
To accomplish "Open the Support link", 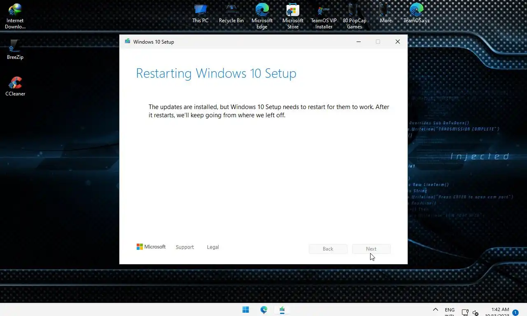I will coord(184,247).
